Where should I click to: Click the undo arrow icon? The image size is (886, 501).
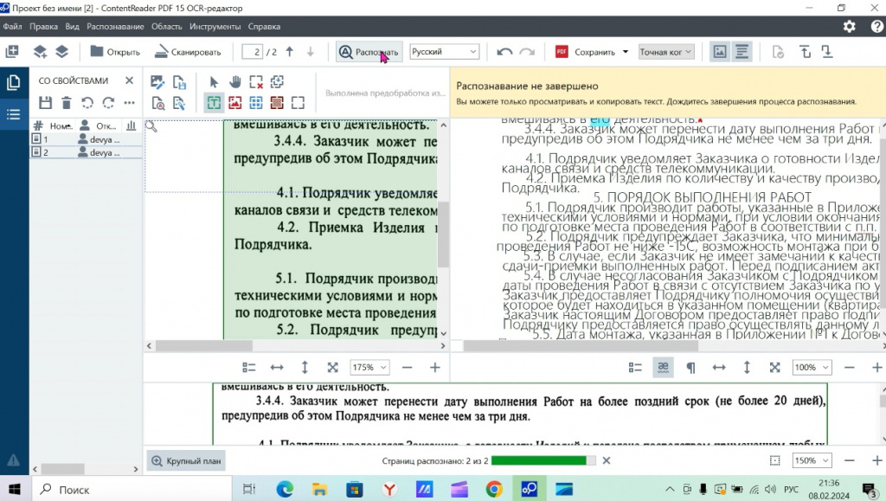[504, 52]
